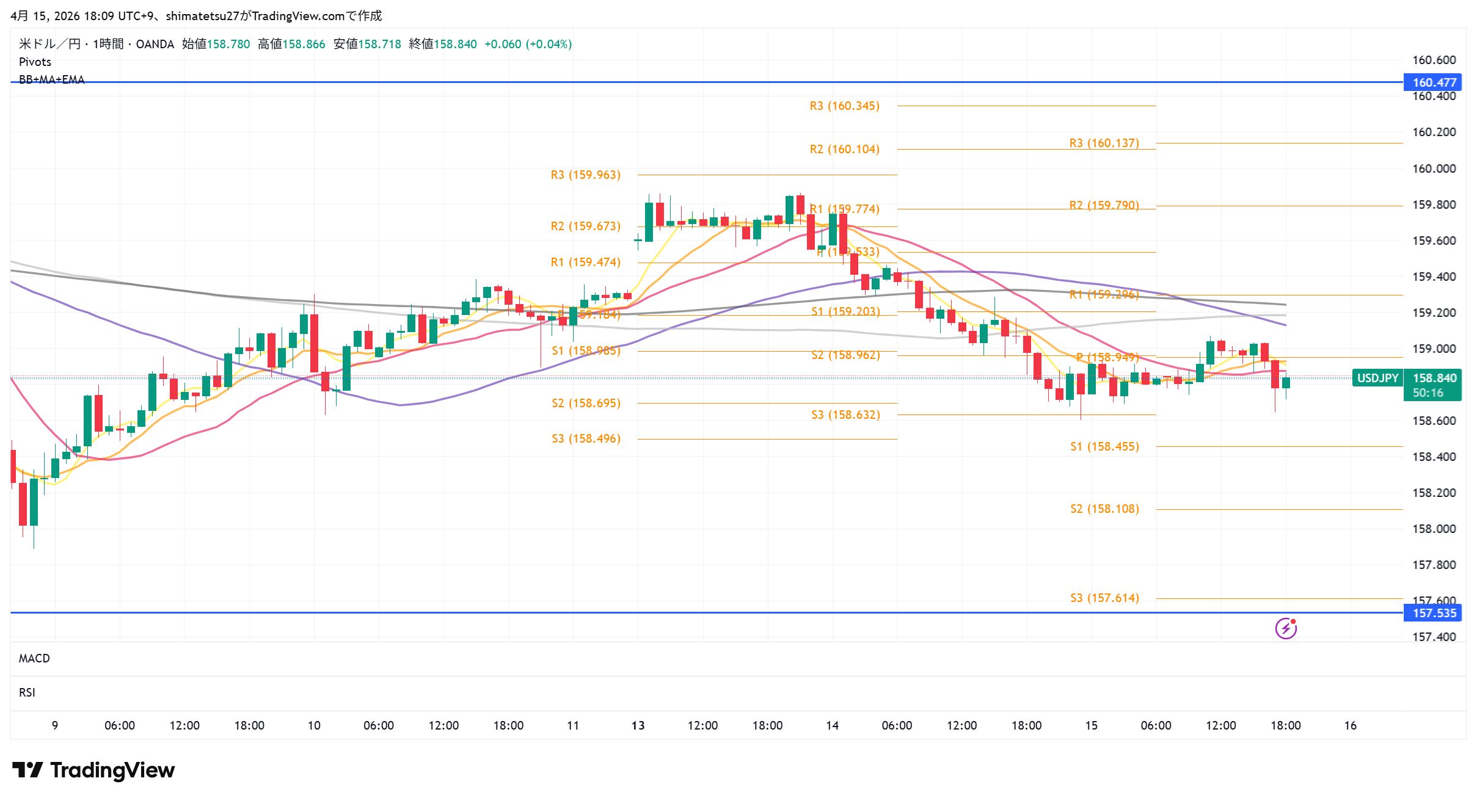This screenshot has height=801, width=1477.
Task: Click the 157.535 blue price label
Action: (x=1433, y=613)
